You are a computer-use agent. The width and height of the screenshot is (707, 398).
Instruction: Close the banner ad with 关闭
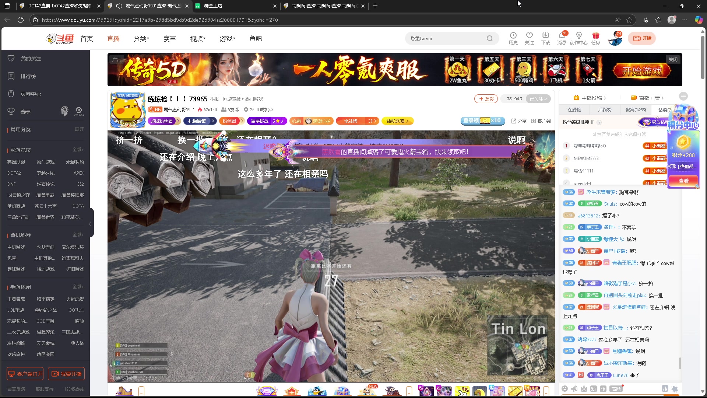coord(673,59)
